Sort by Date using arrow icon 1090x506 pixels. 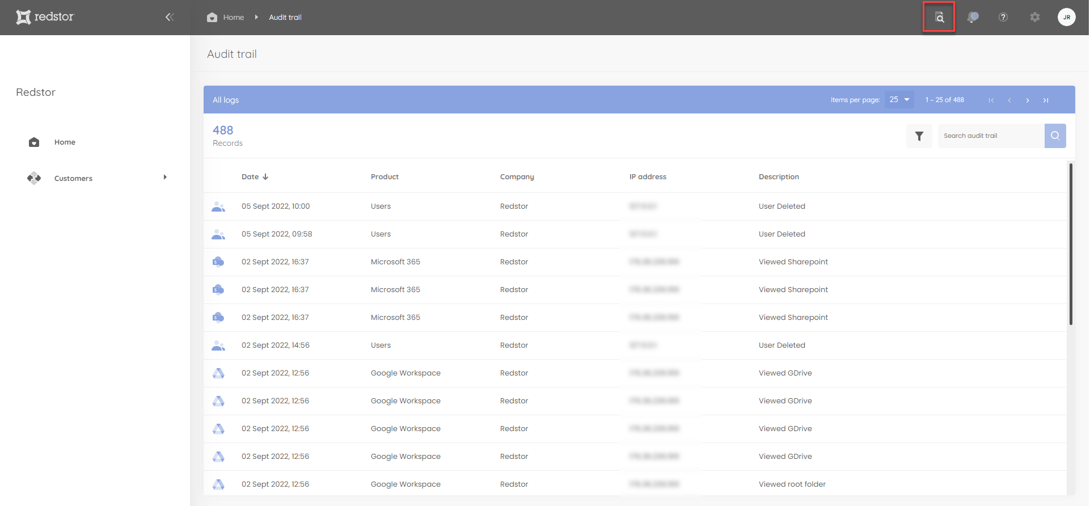pos(265,177)
